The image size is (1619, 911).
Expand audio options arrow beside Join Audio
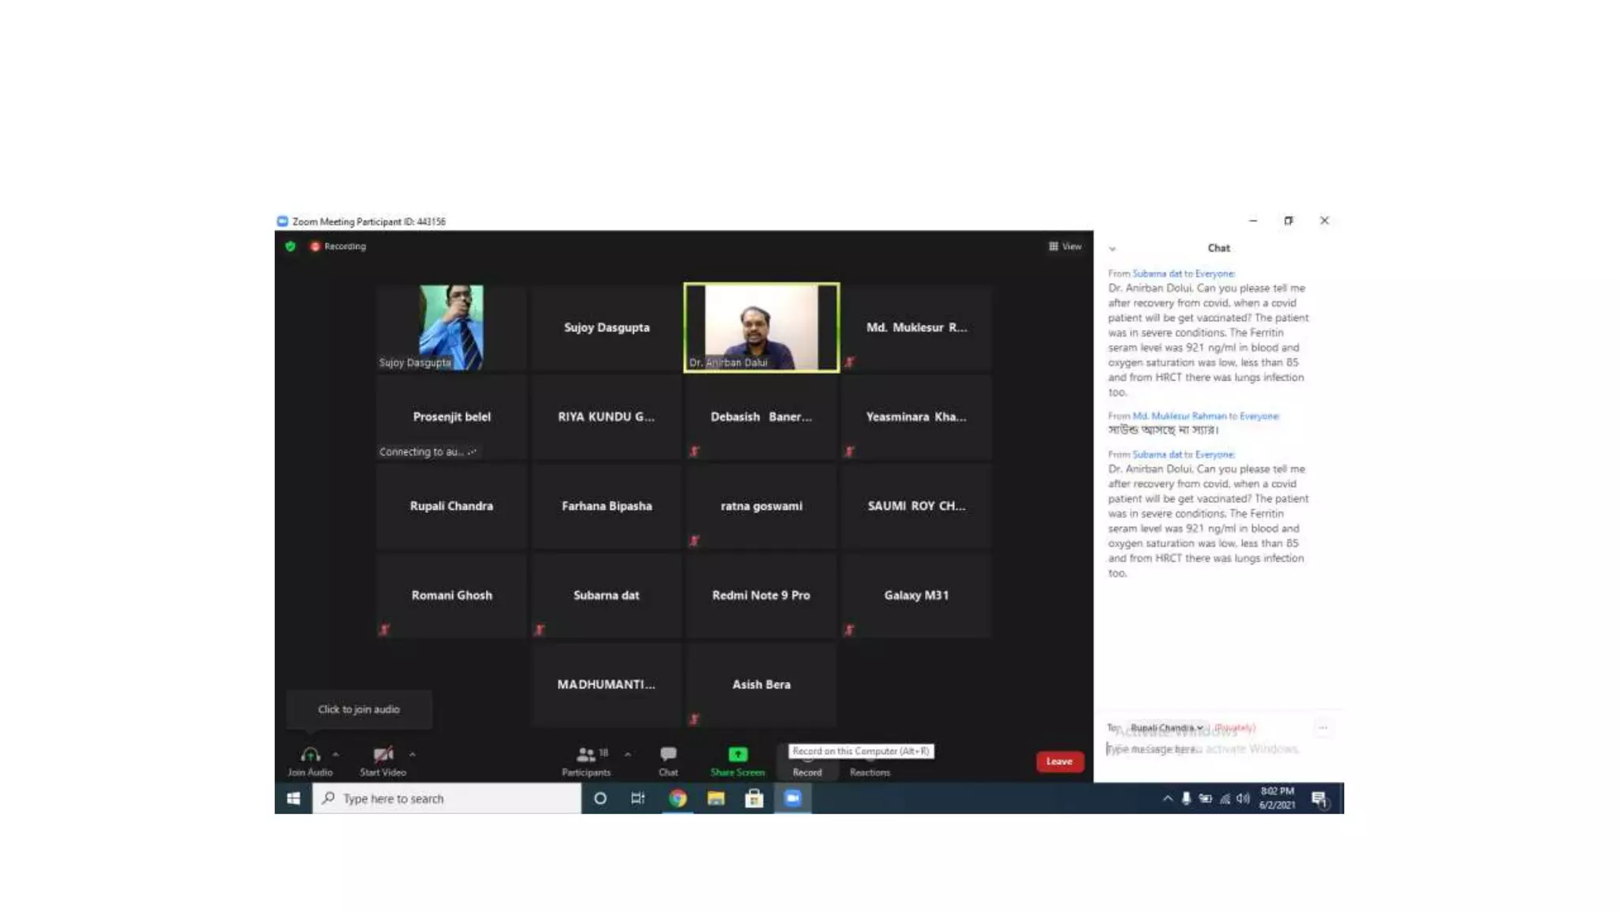(336, 754)
